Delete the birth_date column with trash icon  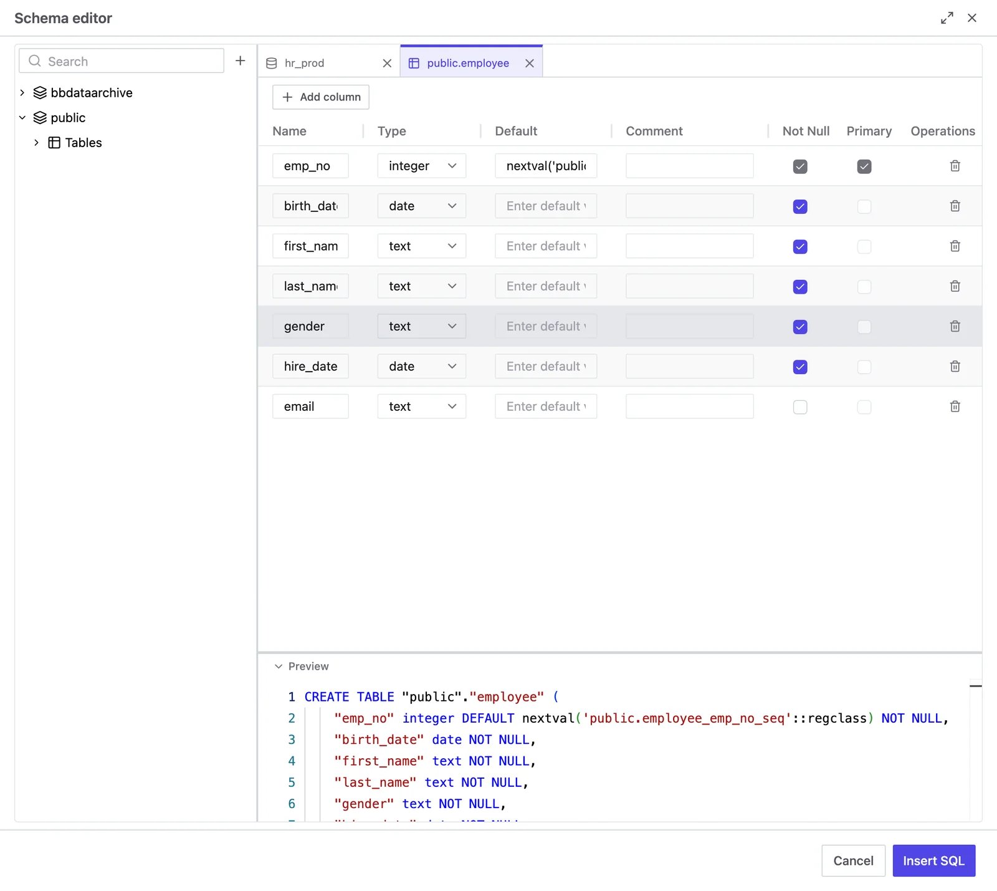[x=955, y=206]
